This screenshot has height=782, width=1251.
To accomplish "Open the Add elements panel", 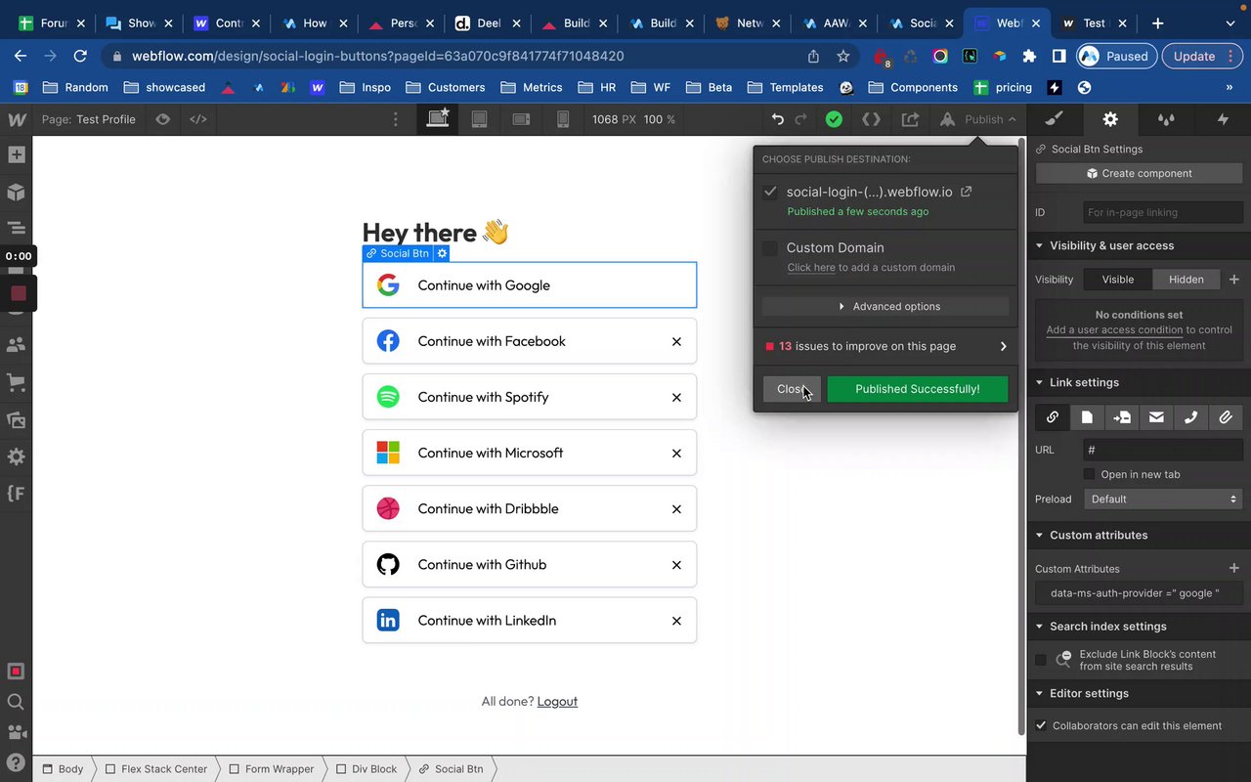I will [16, 154].
